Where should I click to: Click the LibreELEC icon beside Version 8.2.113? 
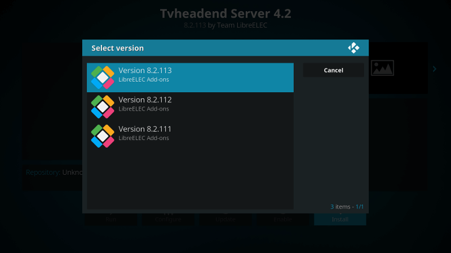click(x=103, y=78)
